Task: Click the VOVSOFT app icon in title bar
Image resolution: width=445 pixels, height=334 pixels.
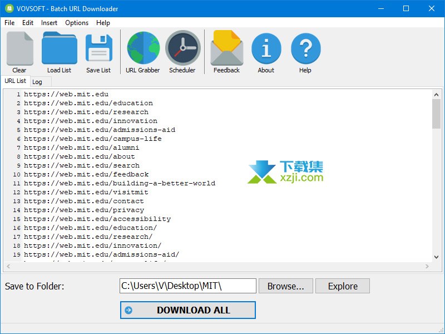Action: tap(9, 8)
